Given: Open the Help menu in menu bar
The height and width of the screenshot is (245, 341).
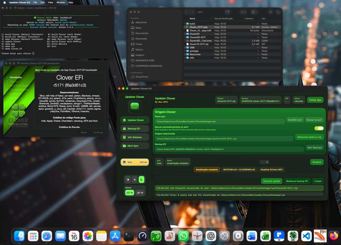Looking at the screenshot, I should (x=71, y=2).
